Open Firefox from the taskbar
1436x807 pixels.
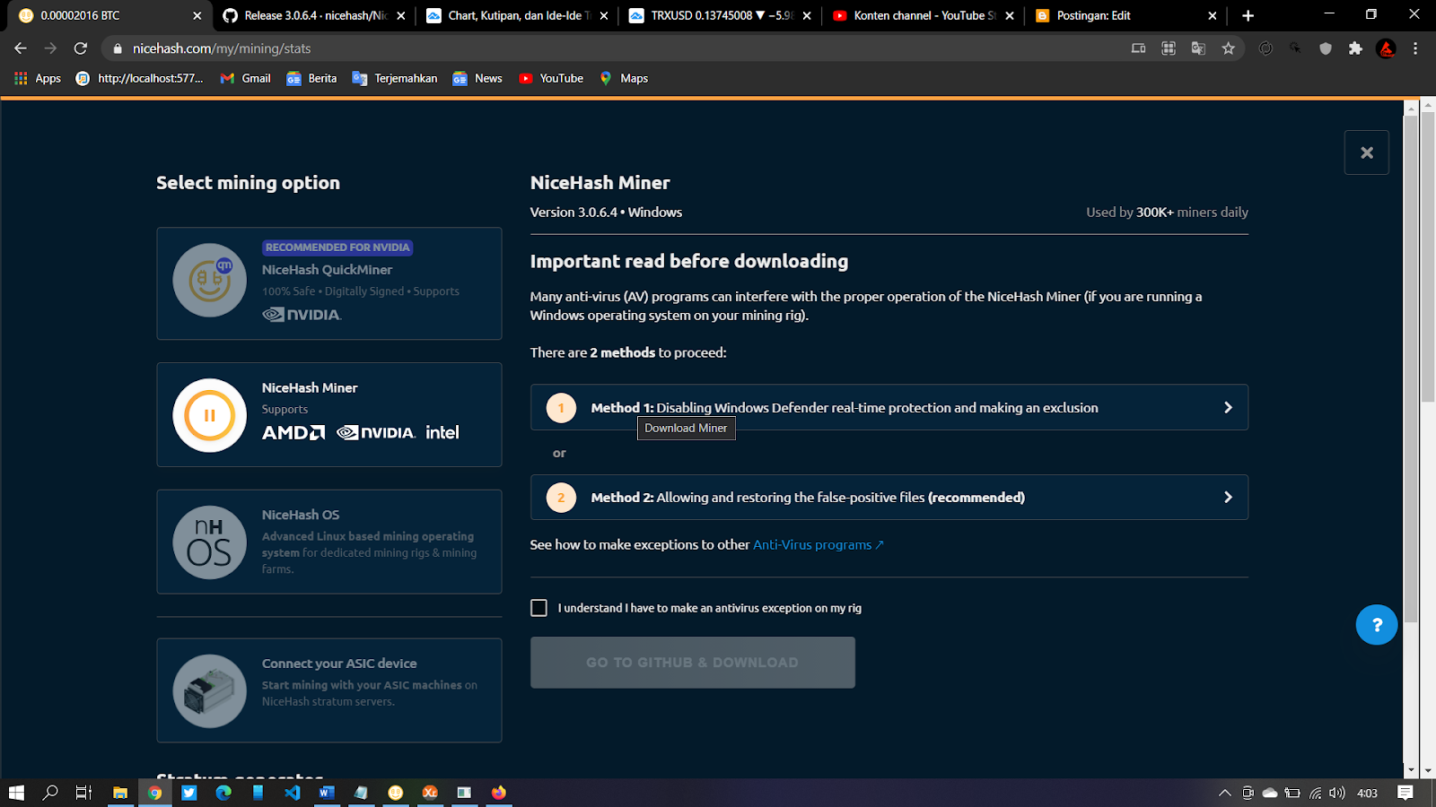(x=499, y=793)
